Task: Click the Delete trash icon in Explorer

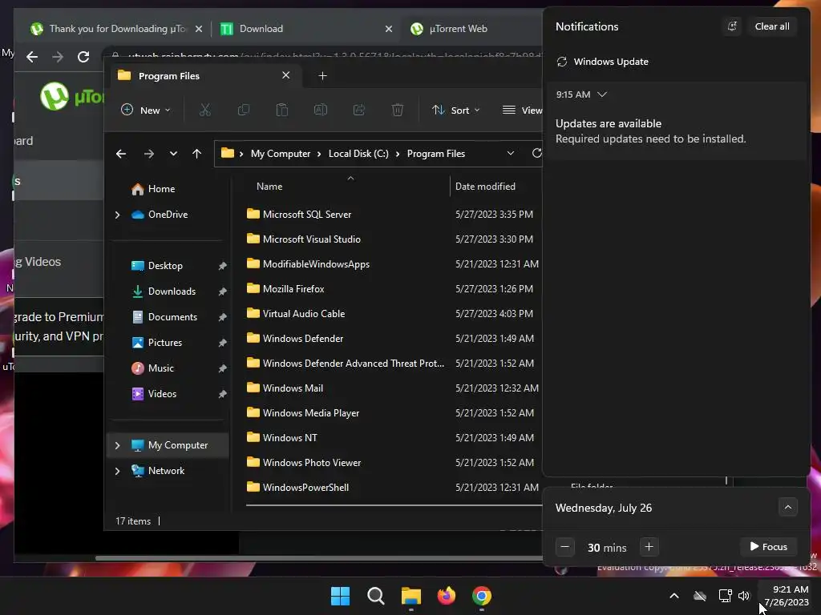Action: [398, 110]
